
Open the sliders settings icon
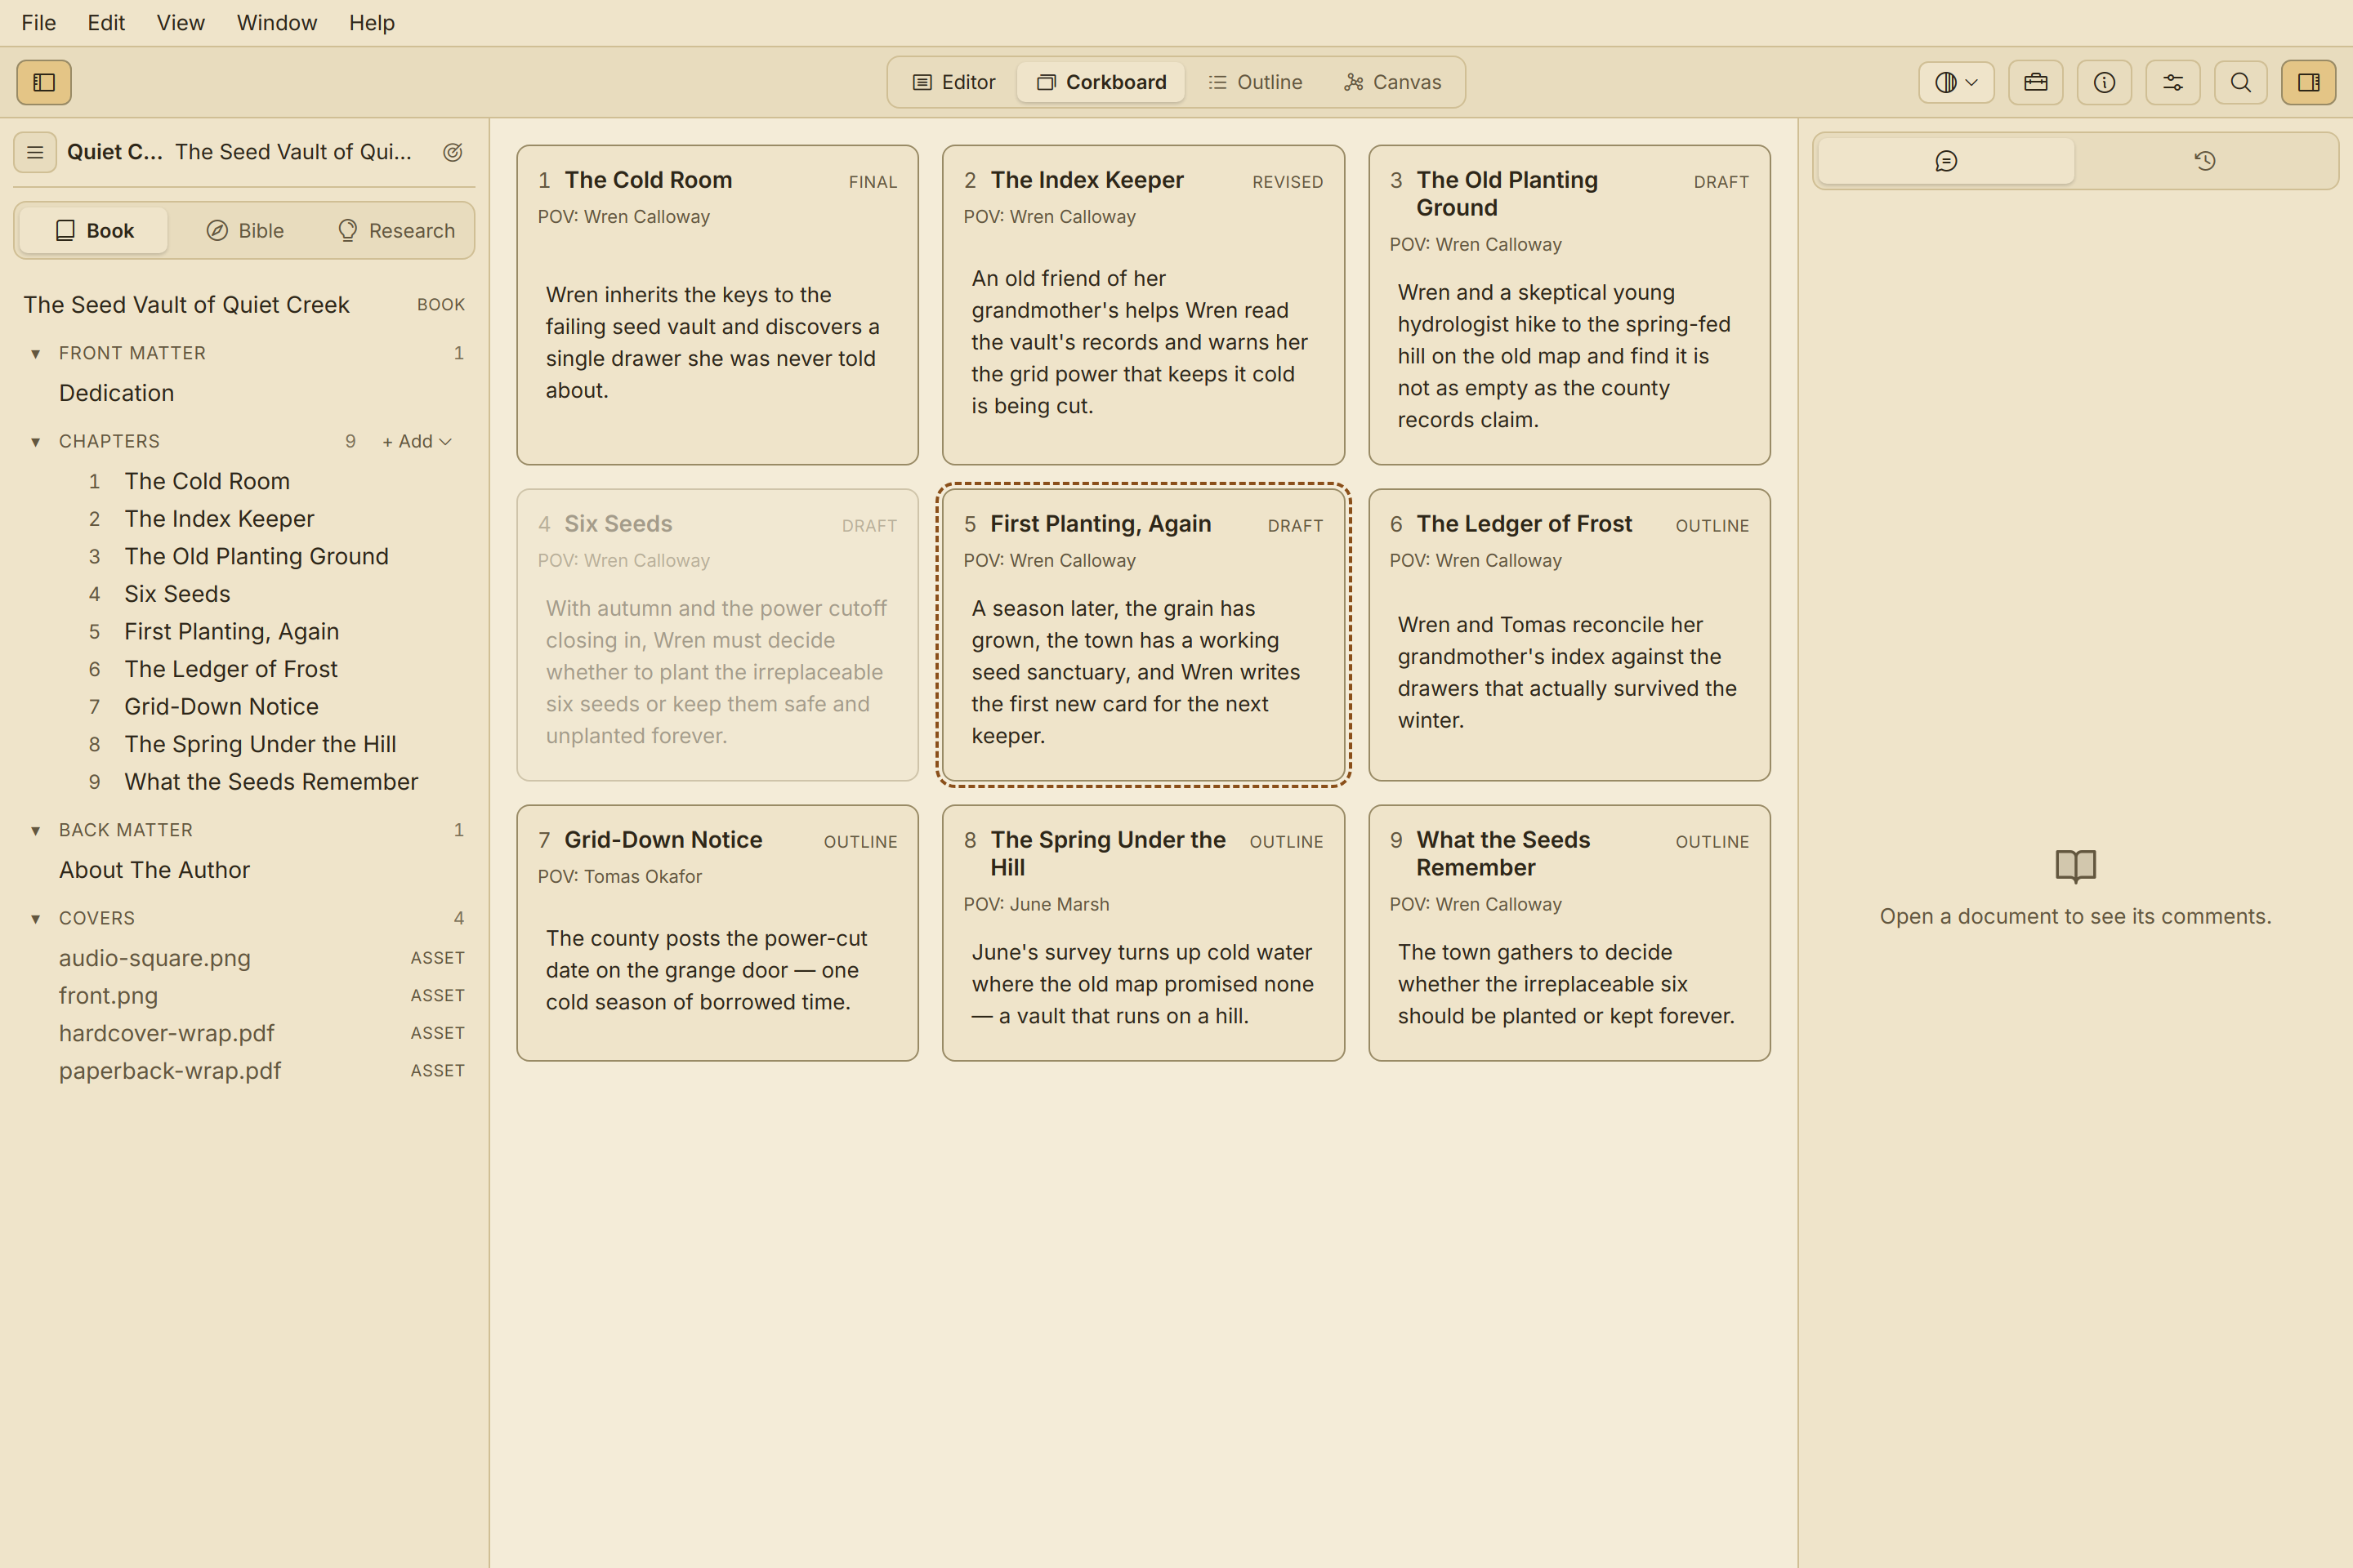click(x=2173, y=82)
